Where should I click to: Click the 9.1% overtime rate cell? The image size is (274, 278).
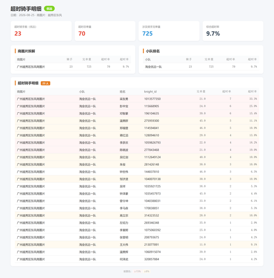[x=254, y=245]
